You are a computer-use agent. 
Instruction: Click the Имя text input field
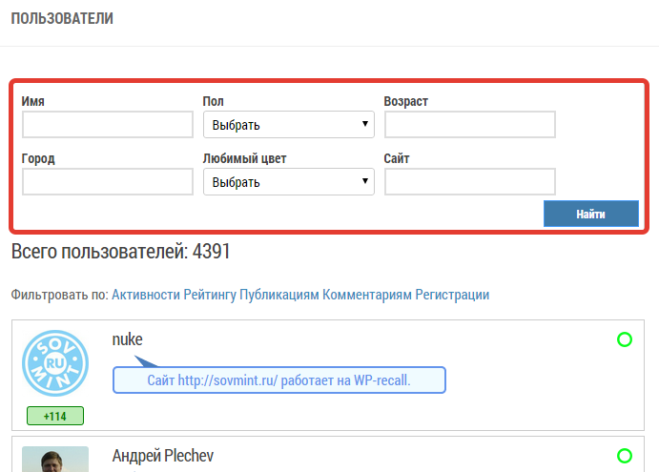tap(107, 125)
